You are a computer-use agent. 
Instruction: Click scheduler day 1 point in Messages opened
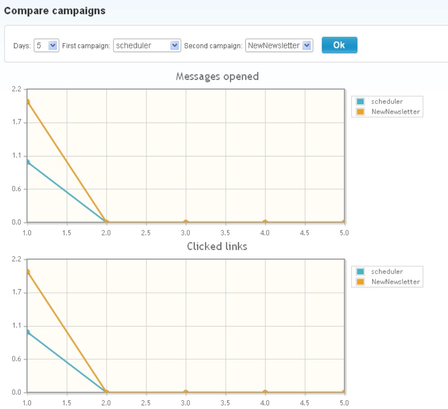(x=28, y=162)
